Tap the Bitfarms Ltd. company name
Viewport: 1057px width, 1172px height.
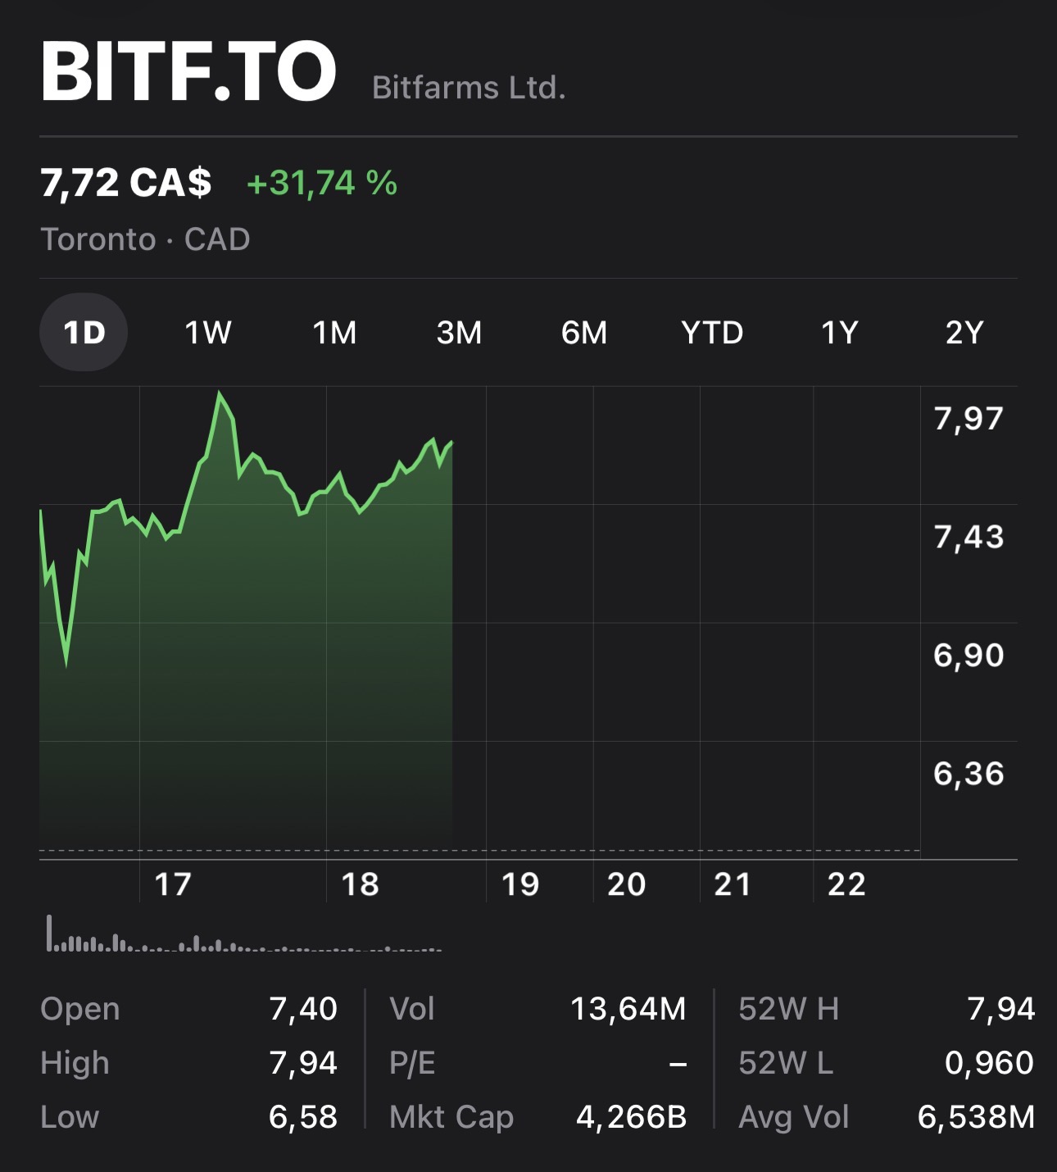click(x=469, y=88)
